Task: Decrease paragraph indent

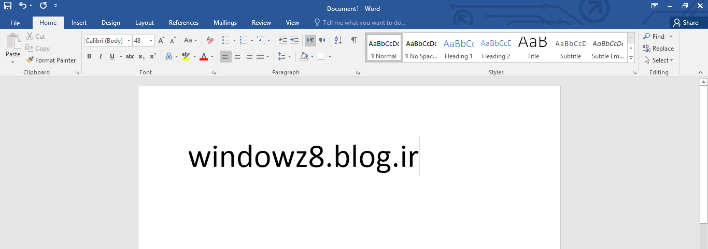Action: point(282,40)
